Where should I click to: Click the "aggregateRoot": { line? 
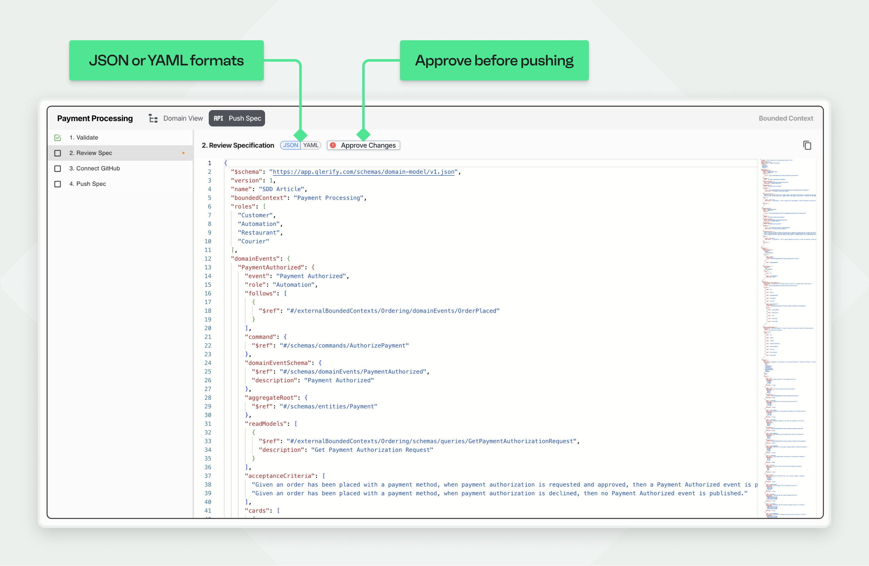pos(276,397)
